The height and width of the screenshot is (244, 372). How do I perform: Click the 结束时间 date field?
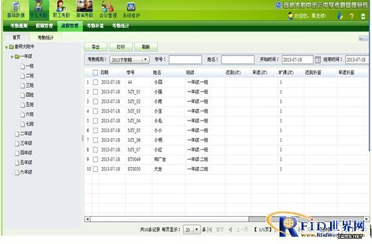pos(357,60)
